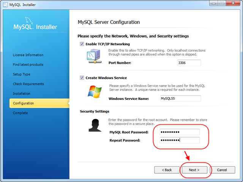Click the Repeat Password label
243x182 pixels.
coord(125,140)
